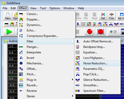Choose Echo... from the Effect menu

pyautogui.click(x=47, y=30)
